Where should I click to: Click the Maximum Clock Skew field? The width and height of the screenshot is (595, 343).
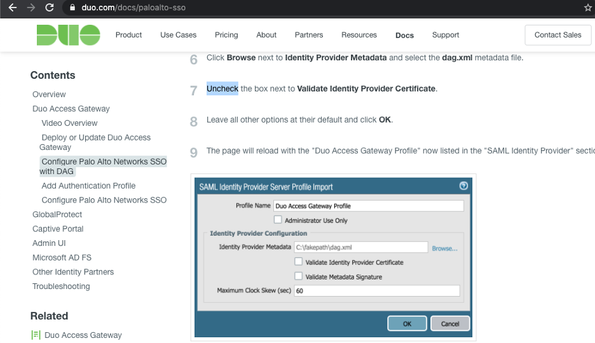point(377,291)
